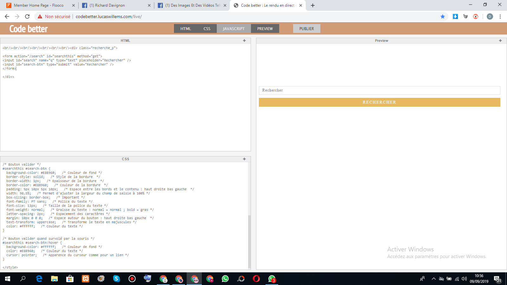This screenshot has height=285, width=507.
Task: Open the Chrome three-dot menu
Action: (500, 16)
